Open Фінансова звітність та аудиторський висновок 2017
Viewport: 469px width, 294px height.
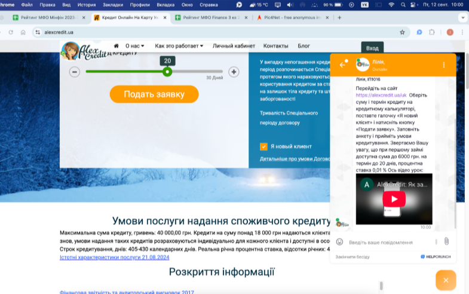click(127, 292)
